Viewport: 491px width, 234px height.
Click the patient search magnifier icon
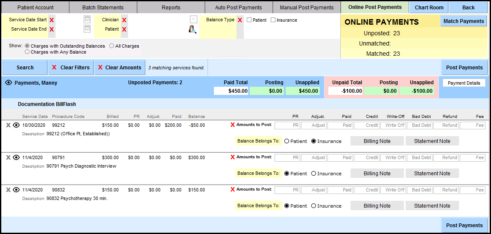point(193,29)
